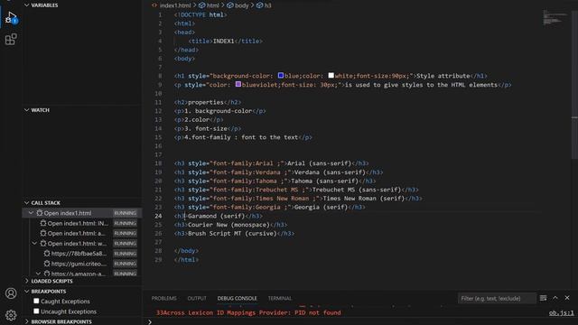Screen dimensions: 578x325
Task: Click the body symbol icon in breadcrumb
Action: tap(230, 5)
